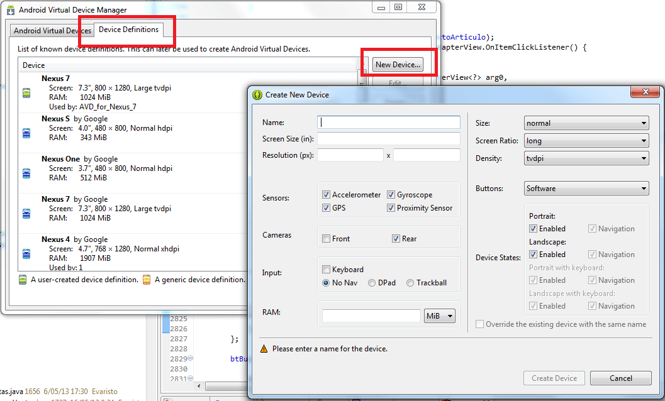Click the Screen Size (in) field
Image resolution: width=665 pixels, height=401 pixels.
coord(388,139)
